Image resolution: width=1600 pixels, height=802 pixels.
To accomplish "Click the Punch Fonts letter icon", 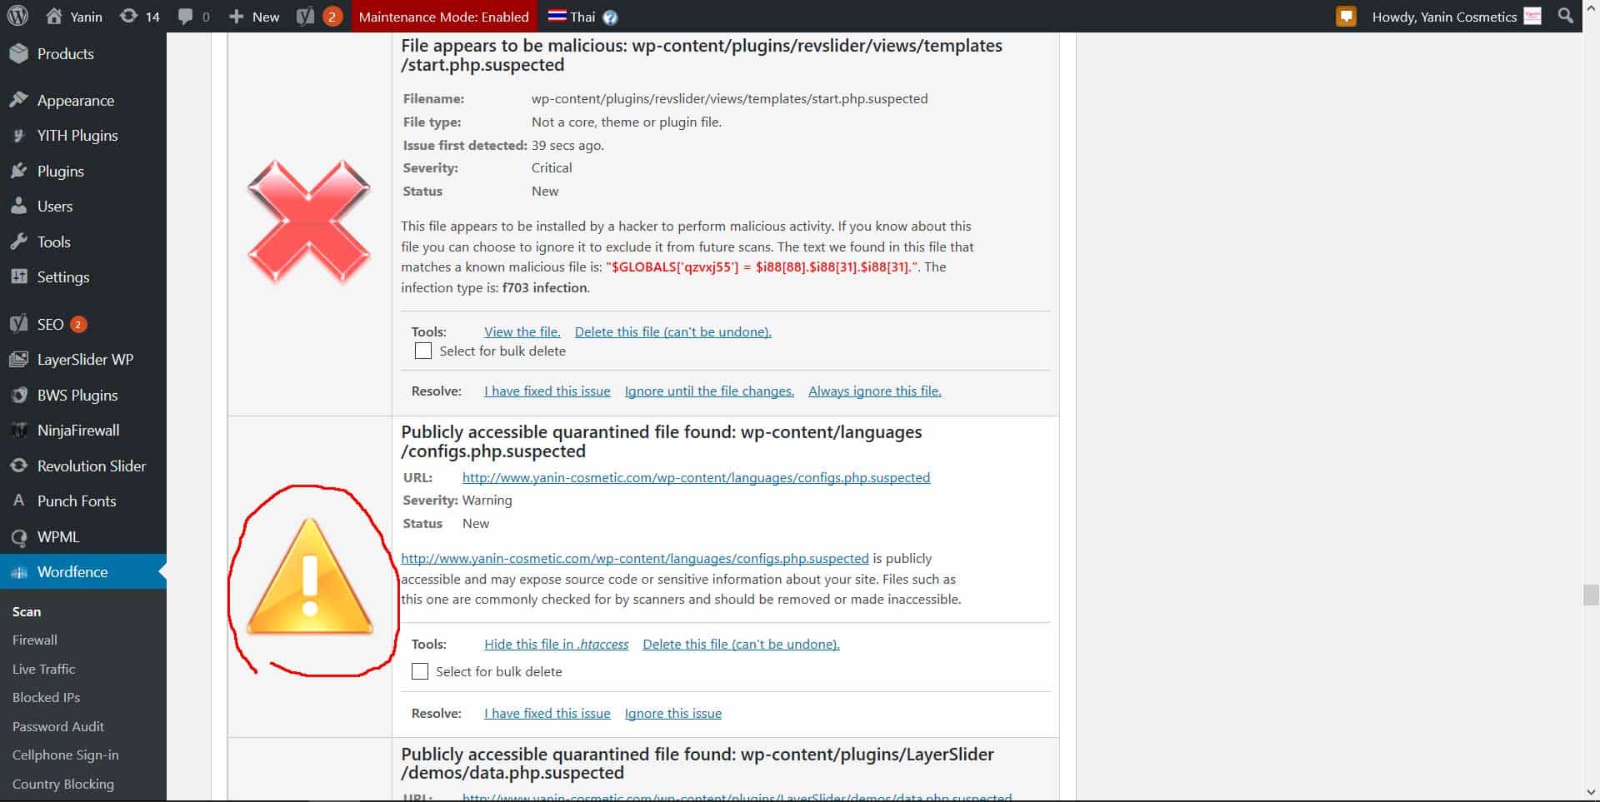I will (x=19, y=501).
